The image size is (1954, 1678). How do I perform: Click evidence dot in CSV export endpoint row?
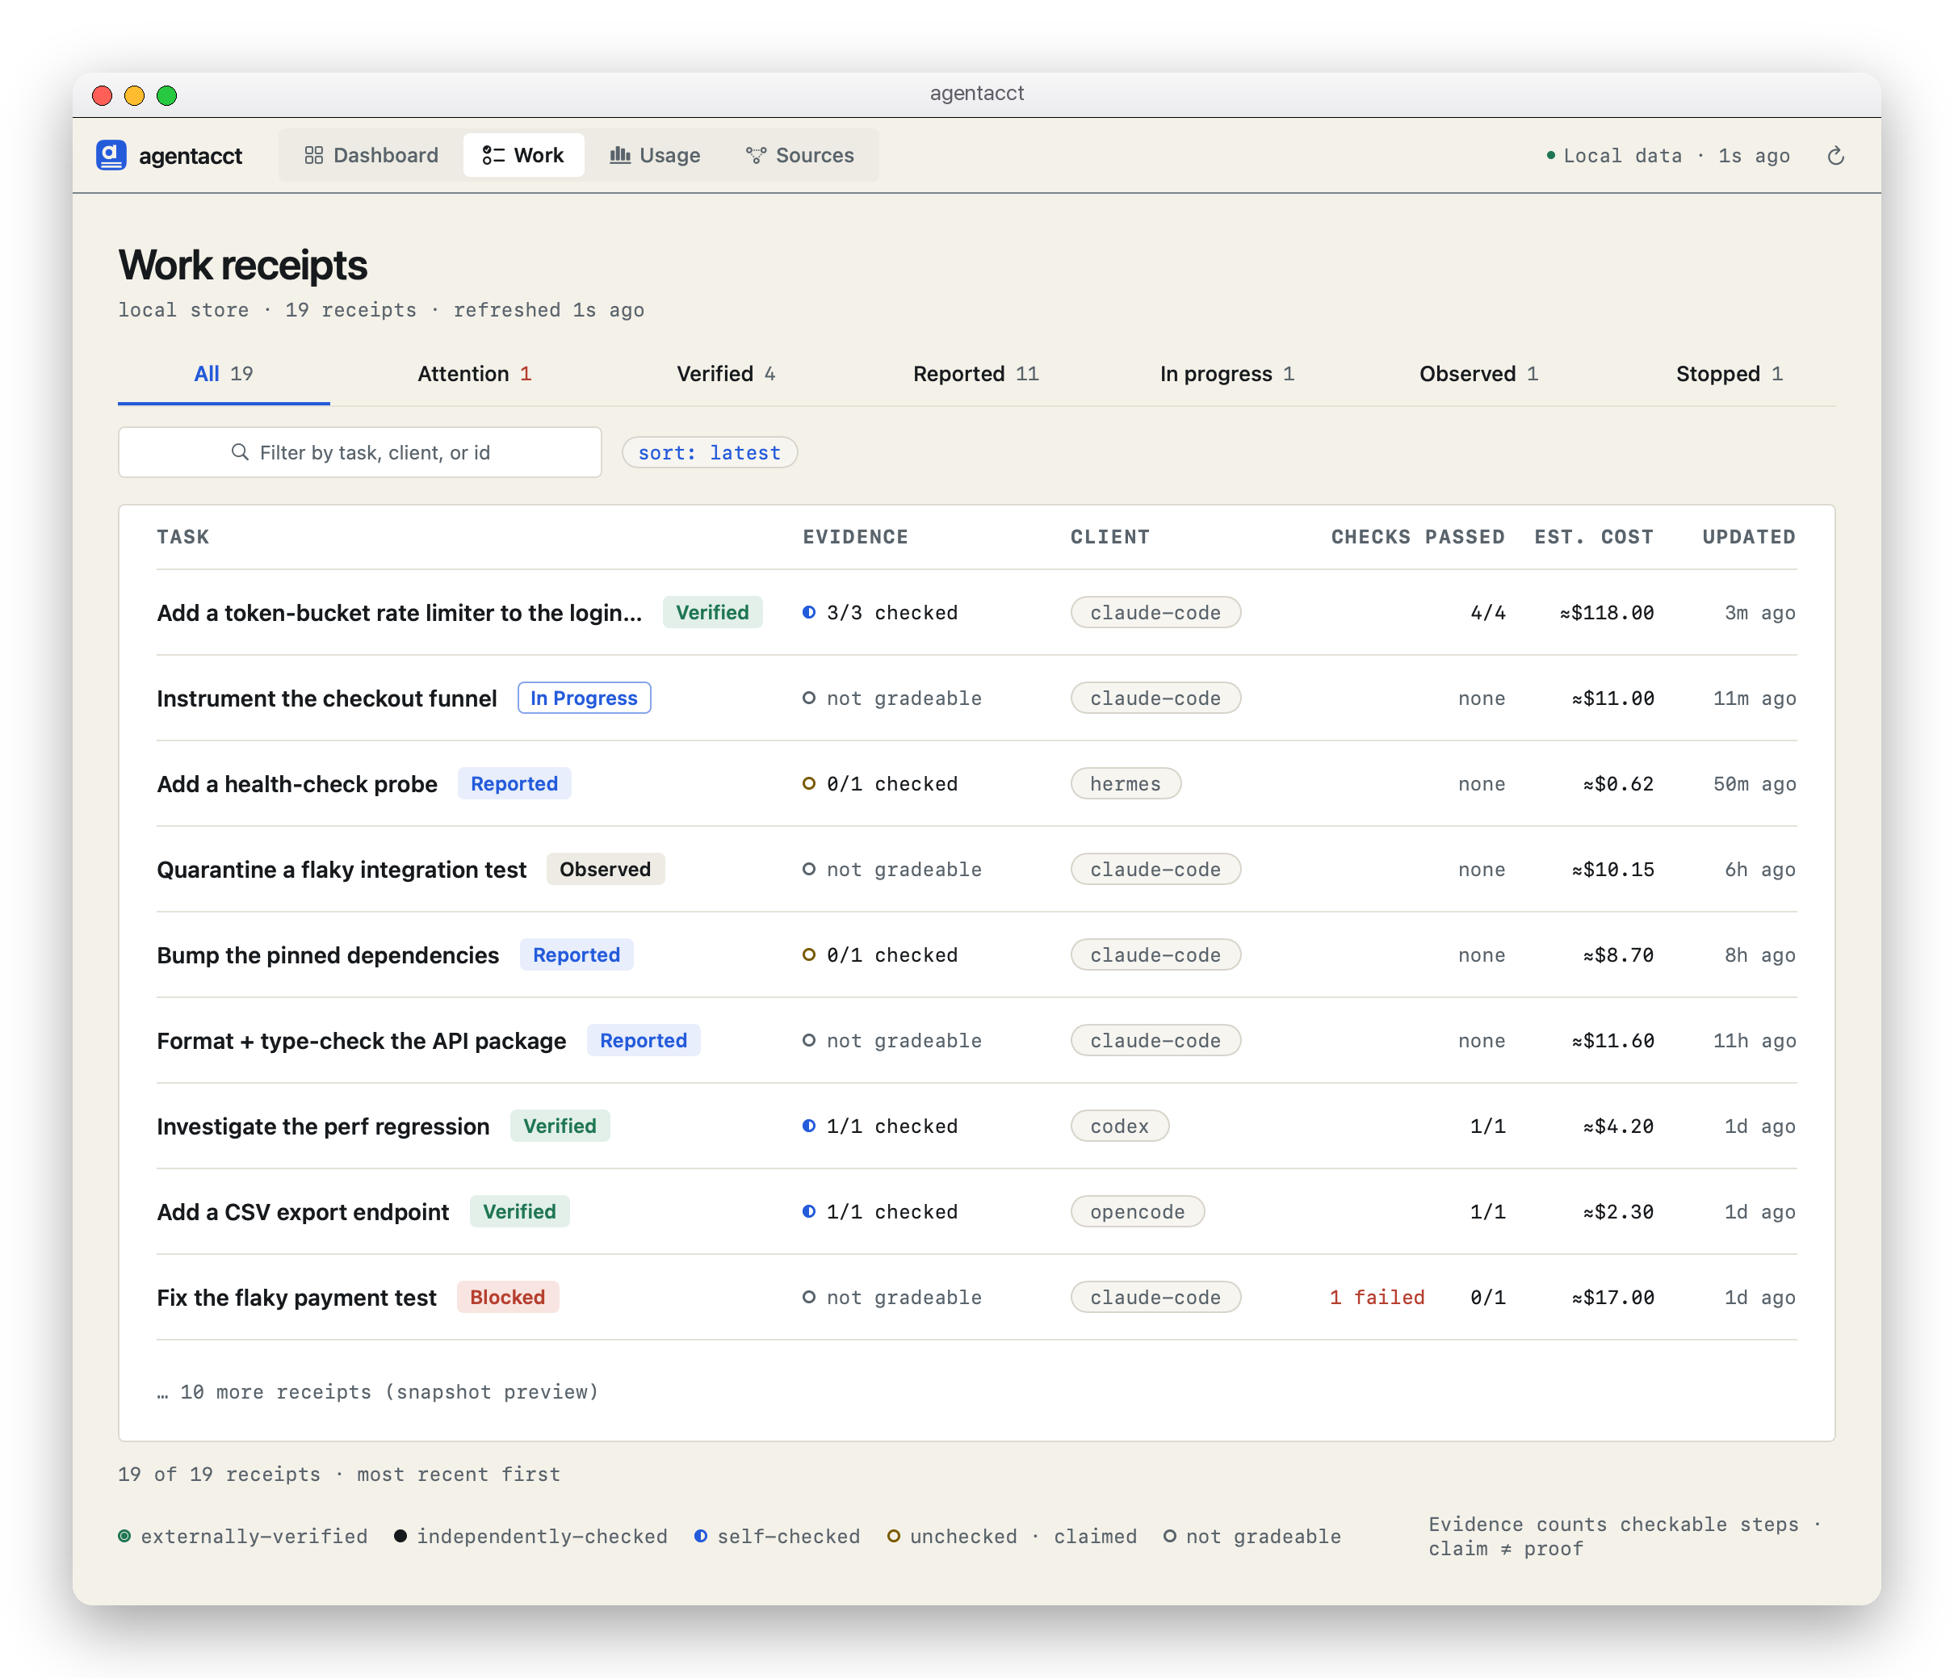809,1211
